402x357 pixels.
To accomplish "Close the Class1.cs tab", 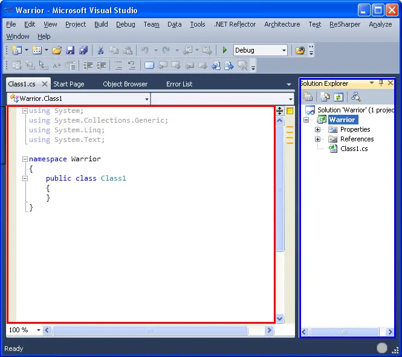I will 45,84.
